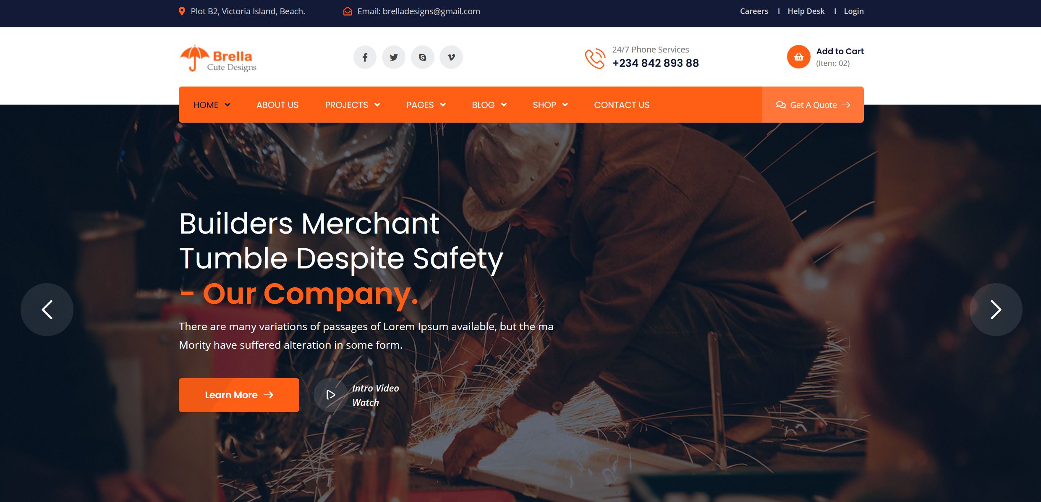
Task: Open the Facebook social icon
Action: click(x=365, y=57)
